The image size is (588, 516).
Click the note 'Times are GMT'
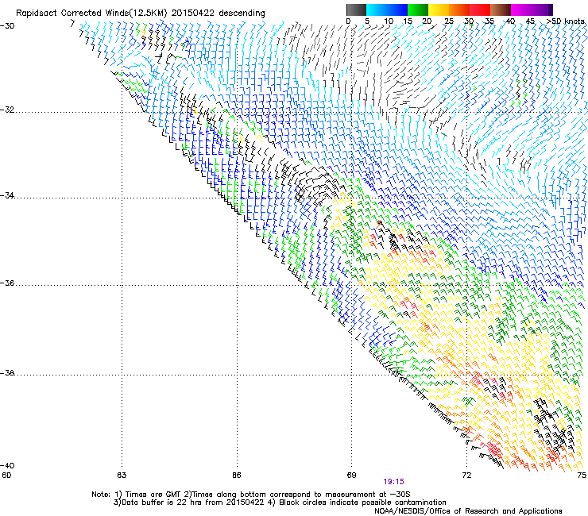[153, 495]
